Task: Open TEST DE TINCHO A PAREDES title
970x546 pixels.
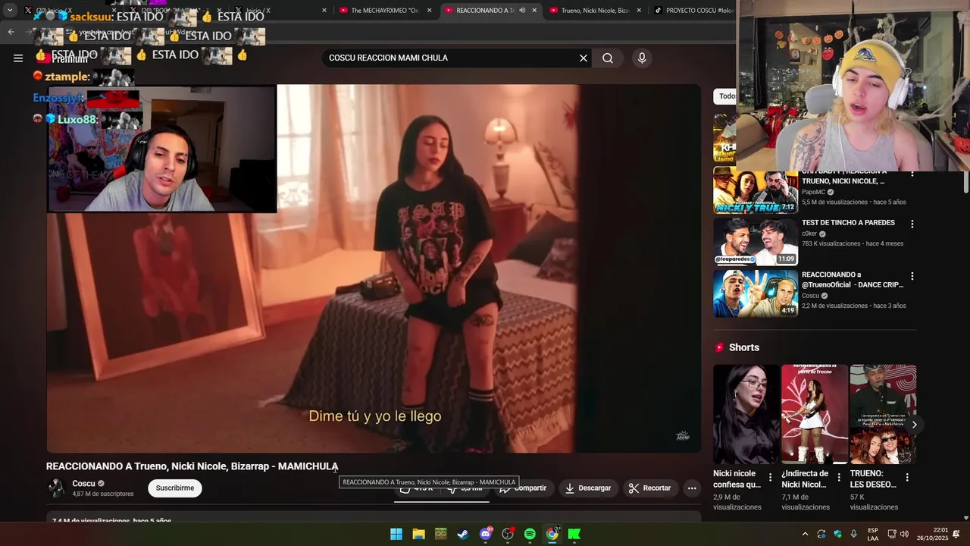Action: 848,222
